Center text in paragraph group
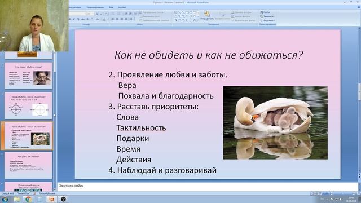 point(117,19)
